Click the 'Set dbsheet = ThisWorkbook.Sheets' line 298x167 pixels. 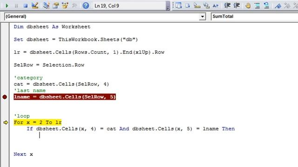[76, 39]
